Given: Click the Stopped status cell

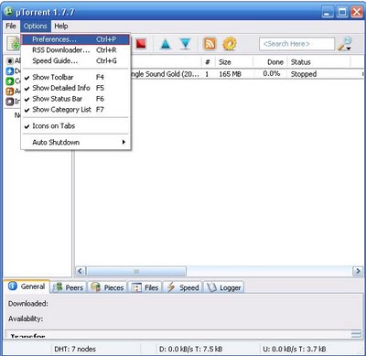Looking at the screenshot, I should coord(304,74).
